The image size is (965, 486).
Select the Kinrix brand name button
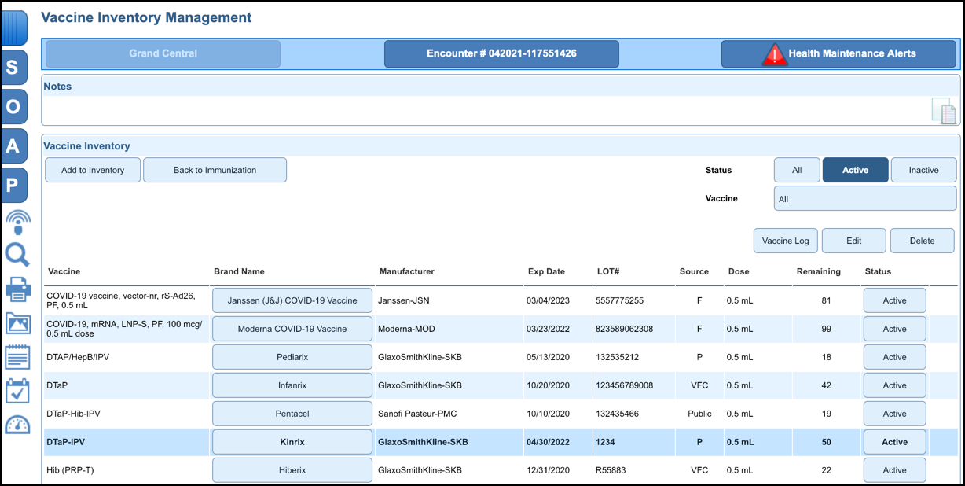pyautogui.click(x=292, y=441)
